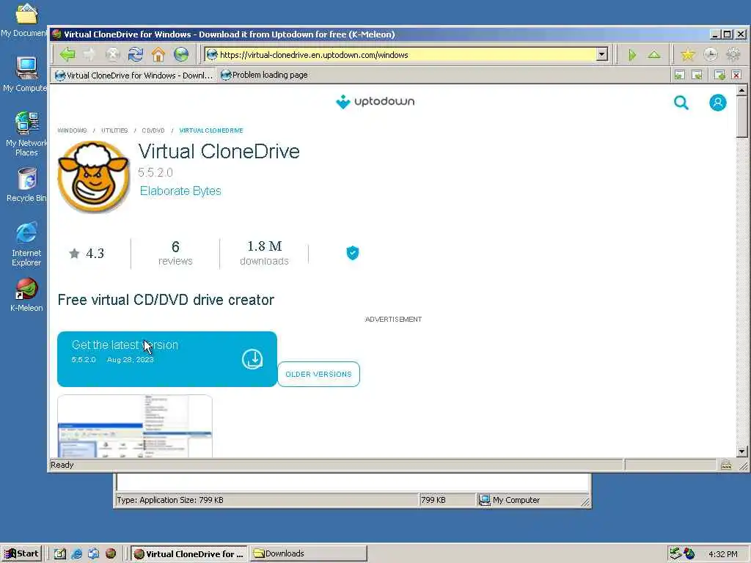Switch to Downloads window in taskbar
The height and width of the screenshot is (563, 751).
pos(309,553)
